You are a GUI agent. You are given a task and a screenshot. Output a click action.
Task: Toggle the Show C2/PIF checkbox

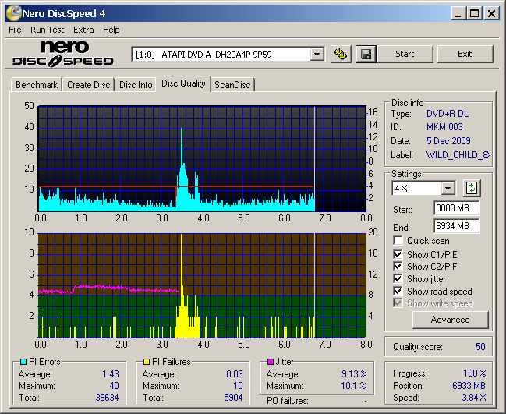pyautogui.click(x=398, y=267)
